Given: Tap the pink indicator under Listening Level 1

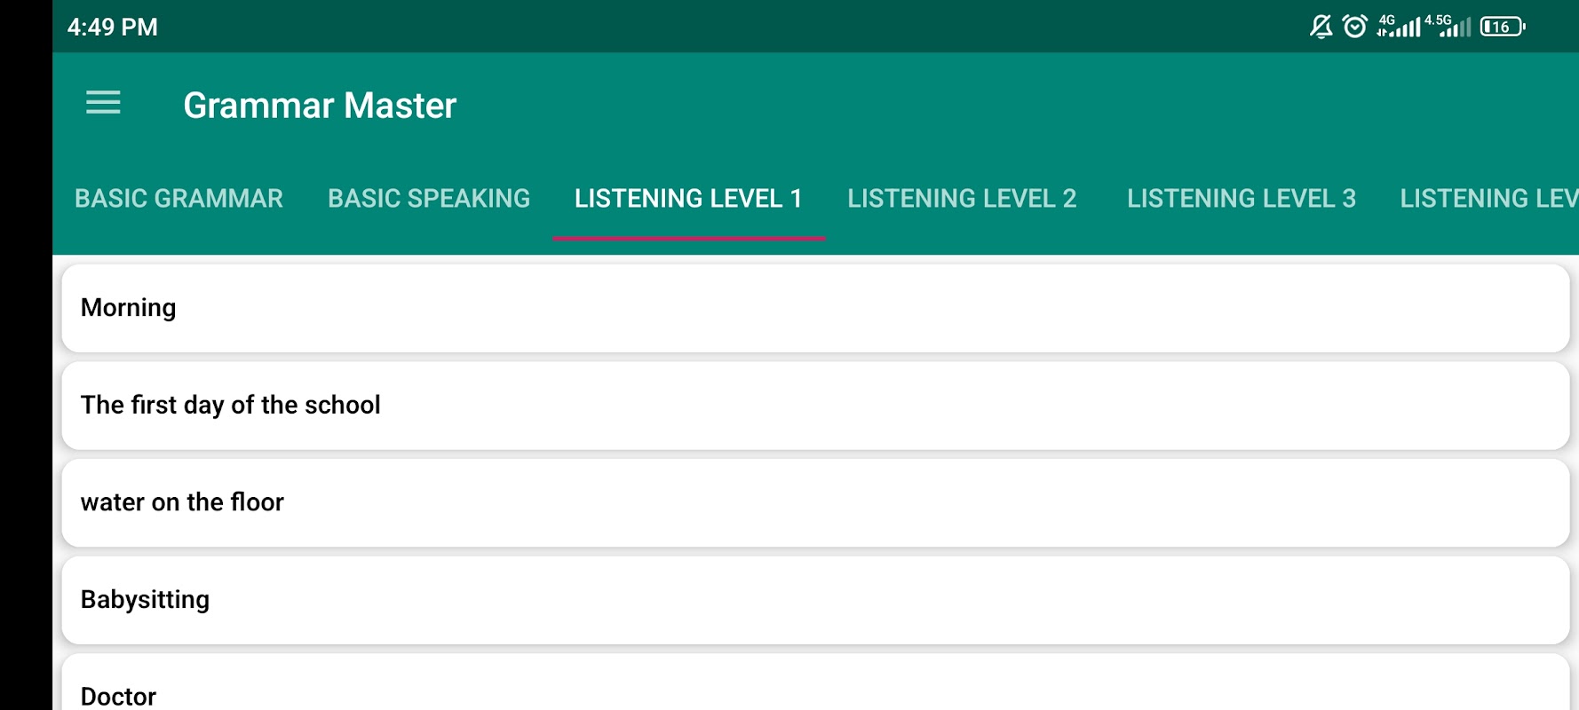Looking at the screenshot, I should click(x=689, y=238).
